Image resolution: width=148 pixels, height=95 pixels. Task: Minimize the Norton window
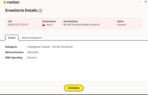(139, 2)
